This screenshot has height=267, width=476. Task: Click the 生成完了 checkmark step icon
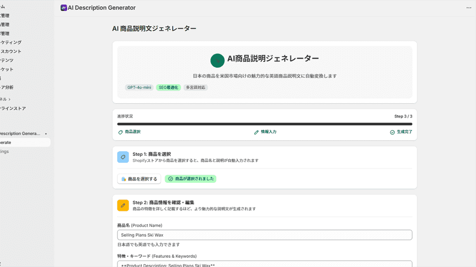tap(392, 132)
